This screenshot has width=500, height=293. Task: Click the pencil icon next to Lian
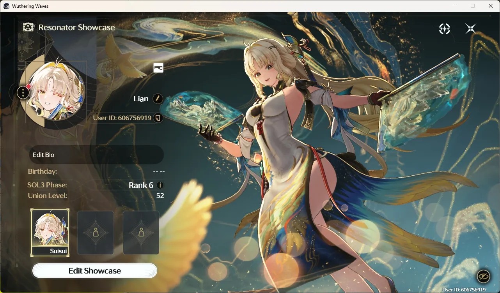tap(158, 99)
